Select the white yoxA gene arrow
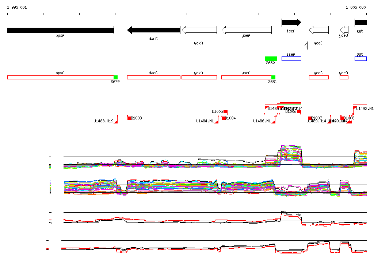Screen dimensions: 374x260 (x=199, y=30)
